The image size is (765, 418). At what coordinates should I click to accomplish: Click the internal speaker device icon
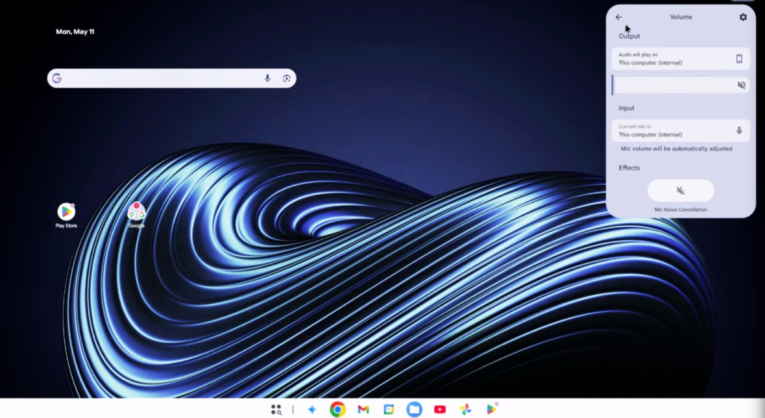[739, 58]
